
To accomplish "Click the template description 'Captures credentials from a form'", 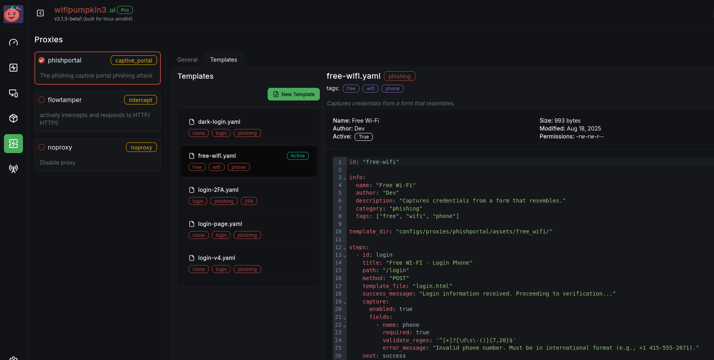I will tap(391, 103).
